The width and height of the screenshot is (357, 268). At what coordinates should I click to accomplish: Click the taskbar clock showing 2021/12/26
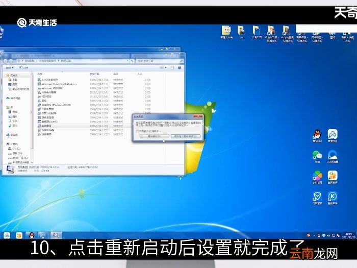[348, 236]
